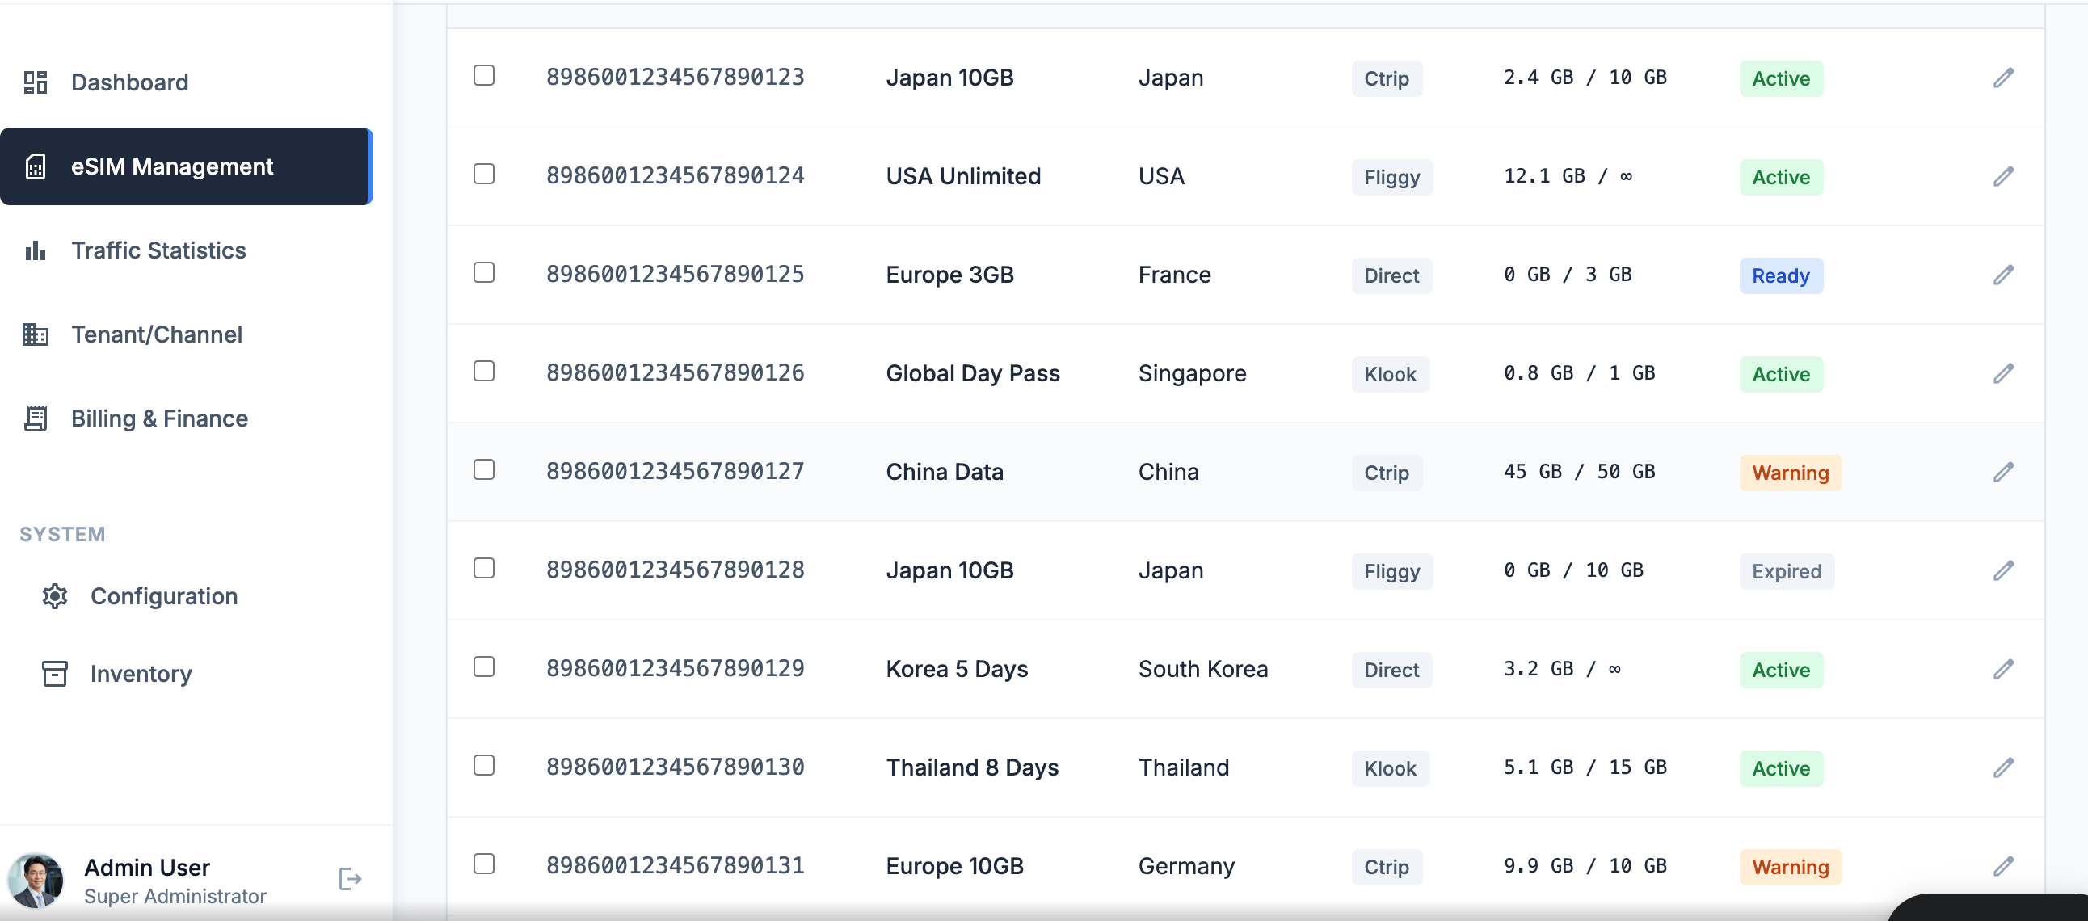Open the Dashboard menu item
The image size is (2088, 921).
point(129,82)
